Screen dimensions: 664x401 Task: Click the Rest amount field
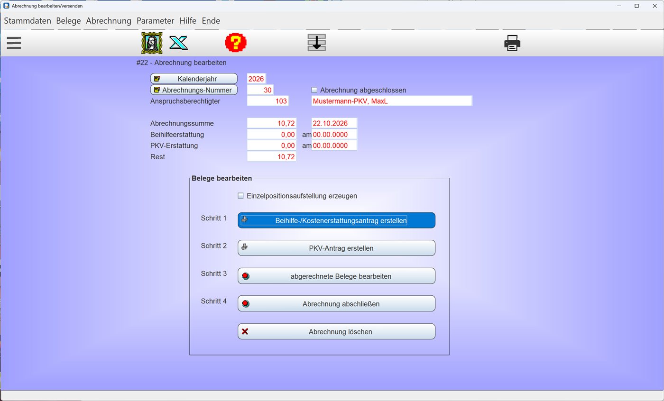click(272, 156)
